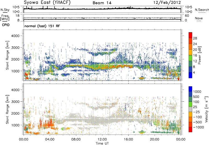
Task: Click the 'N.Sky' legend label
Action: click(x=5, y=10)
